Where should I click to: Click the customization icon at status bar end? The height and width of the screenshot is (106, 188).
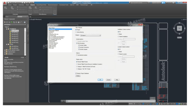[186, 104]
